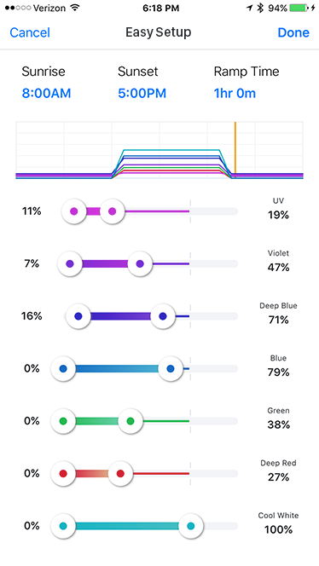Tap the location arrow status icon
The width and height of the screenshot is (319, 566).
(x=249, y=8)
